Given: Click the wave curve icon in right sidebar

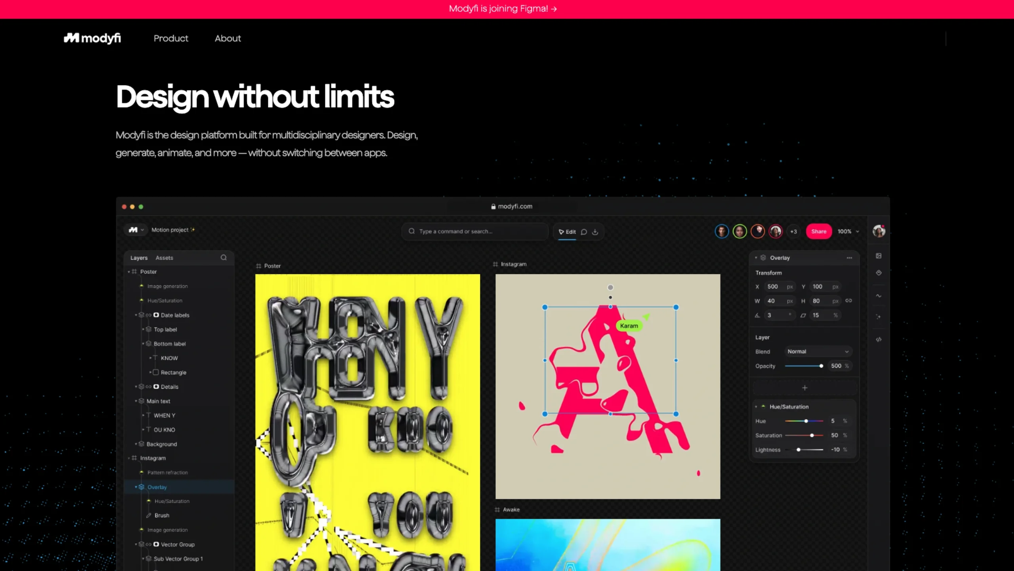Looking at the screenshot, I should tap(879, 296).
